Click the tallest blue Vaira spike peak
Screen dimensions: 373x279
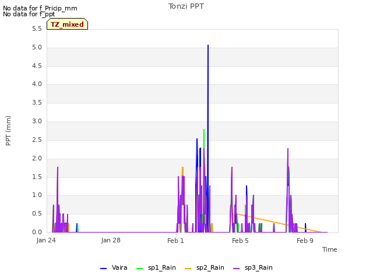click(208, 45)
